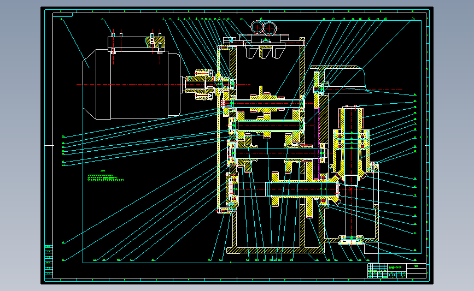Select the magenta vertical belt line
This screenshot has width=474, height=291.
pyautogui.click(x=316, y=144)
